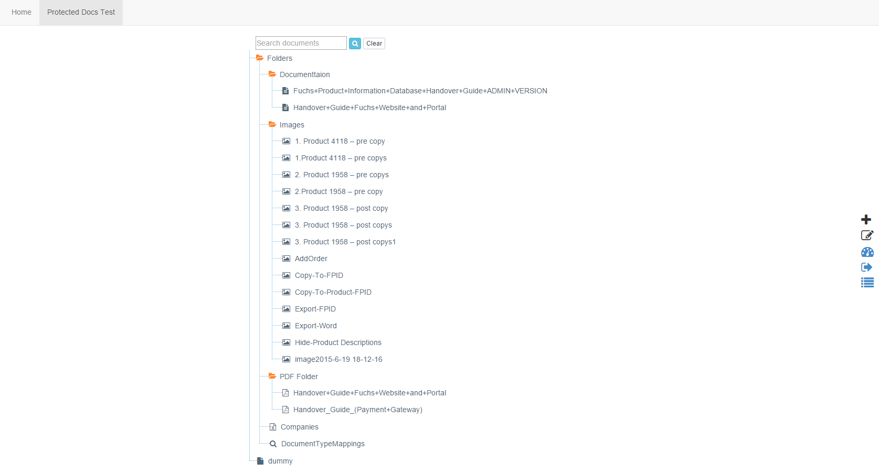The height and width of the screenshot is (473, 879).
Task: Click the PDF icon for Handover_Guide_(Payment+Gateway)
Action: click(x=285, y=410)
